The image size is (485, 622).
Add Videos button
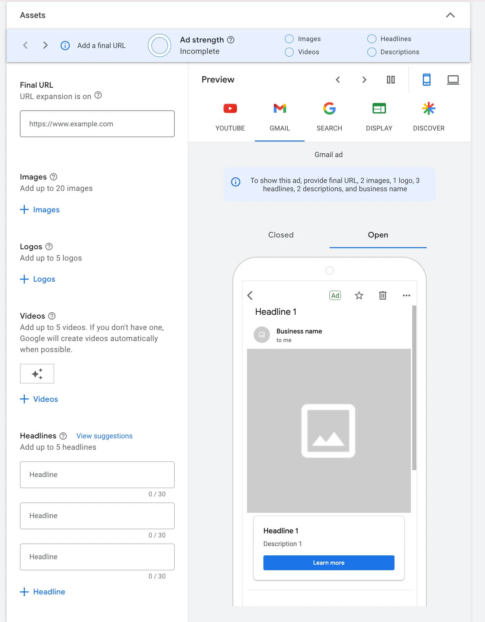click(x=39, y=399)
